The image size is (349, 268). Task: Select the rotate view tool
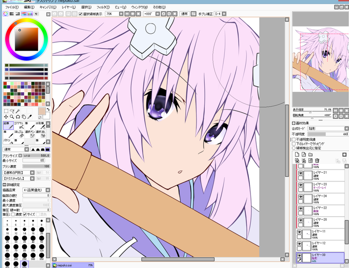pos(18,117)
